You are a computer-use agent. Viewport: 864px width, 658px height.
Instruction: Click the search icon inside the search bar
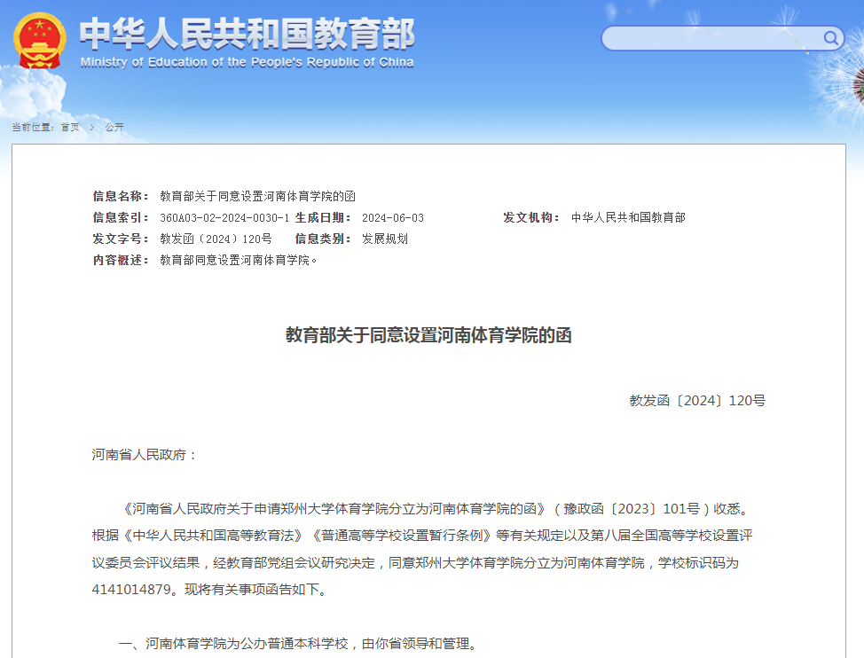(830, 38)
